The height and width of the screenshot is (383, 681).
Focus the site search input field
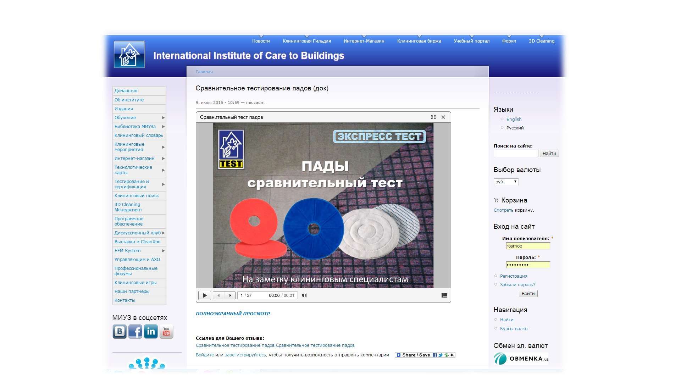[516, 154]
